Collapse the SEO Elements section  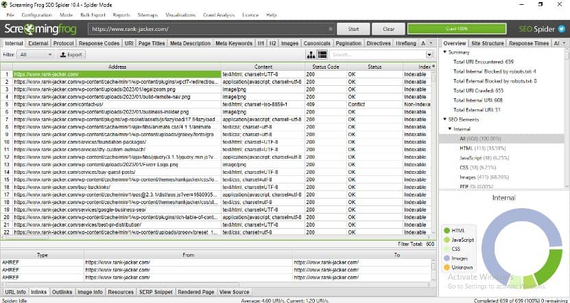click(x=444, y=120)
